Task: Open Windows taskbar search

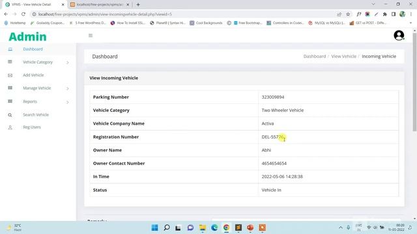Action: 167,227
